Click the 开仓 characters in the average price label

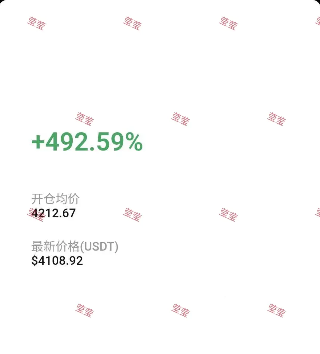click(43, 199)
